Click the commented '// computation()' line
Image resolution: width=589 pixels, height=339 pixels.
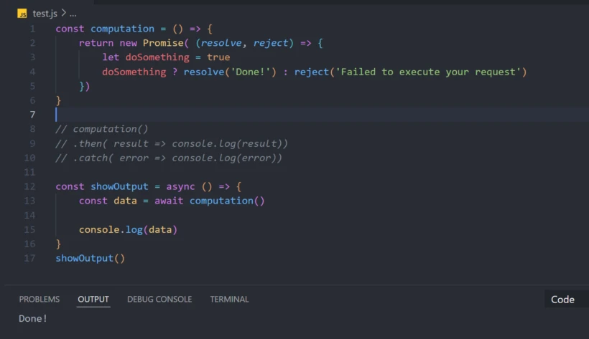(x=101, y=129)
